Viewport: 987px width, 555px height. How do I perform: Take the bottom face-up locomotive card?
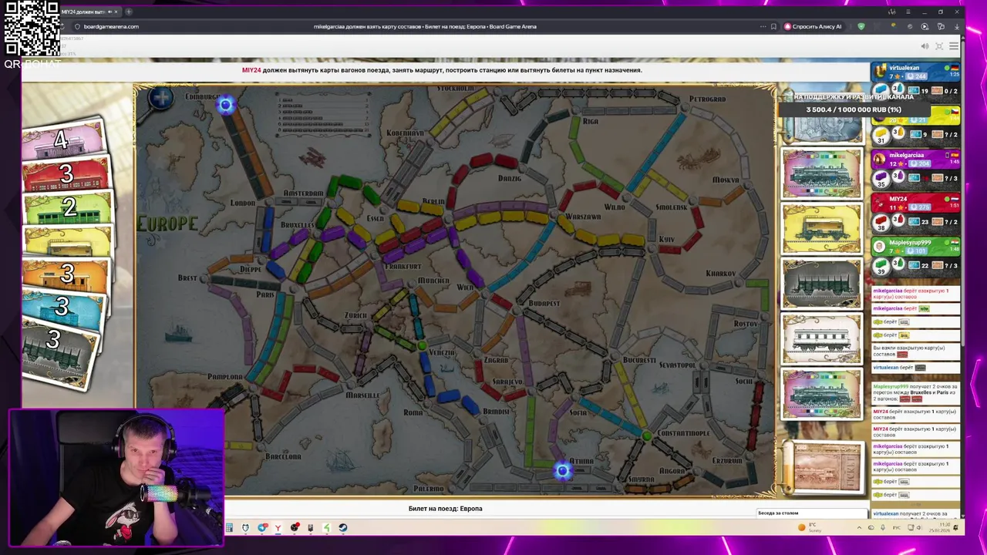tap(822, 393)
